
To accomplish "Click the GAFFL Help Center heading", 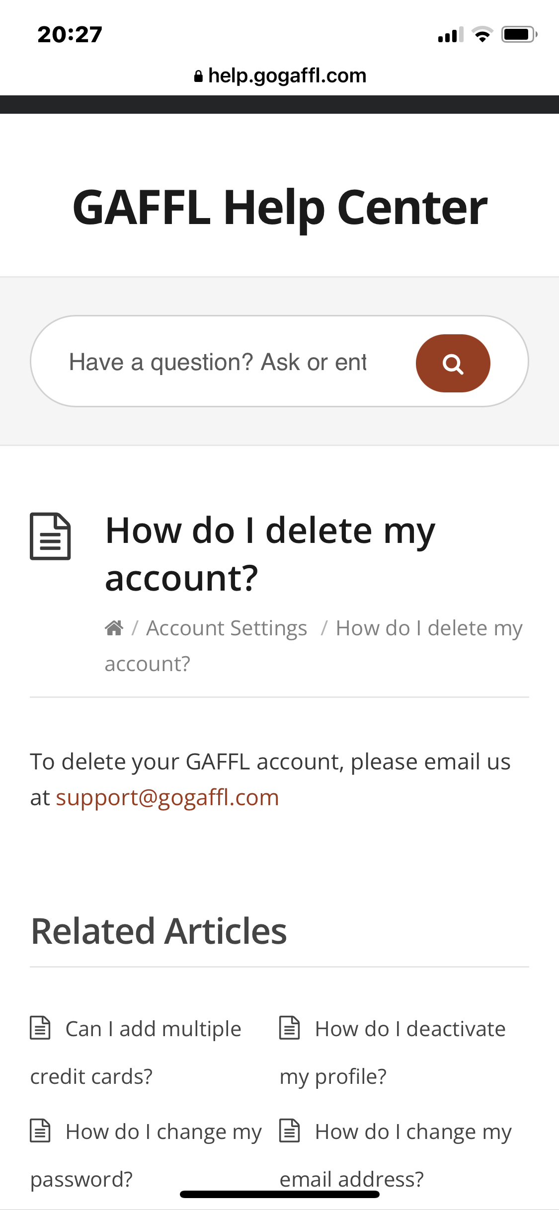I will tap(280, 207).
